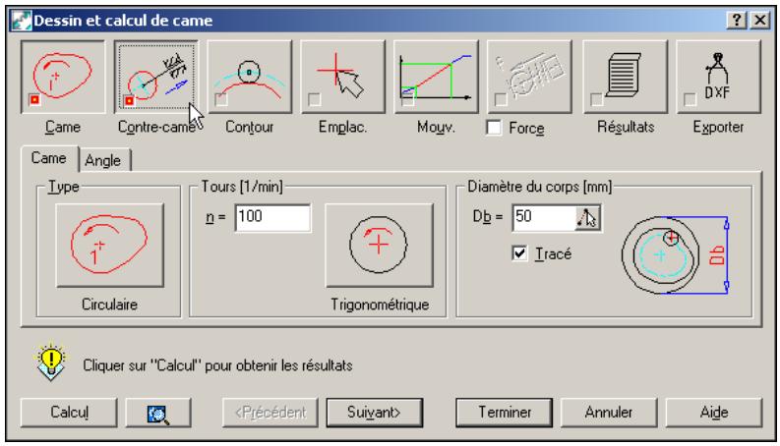Focus the Db = diameter input field
The image size is (780, 446).
click(544, 217)
